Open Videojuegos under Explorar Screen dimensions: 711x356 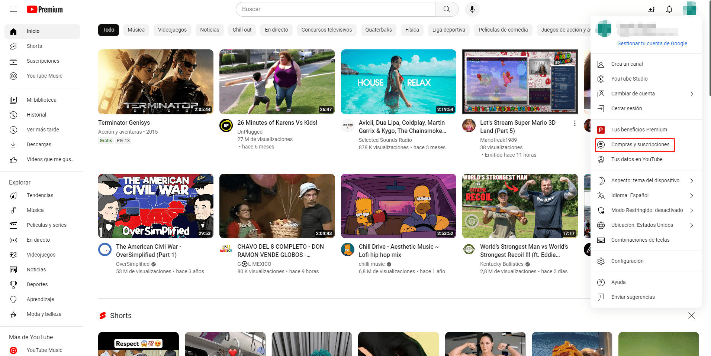click(42, 255)
